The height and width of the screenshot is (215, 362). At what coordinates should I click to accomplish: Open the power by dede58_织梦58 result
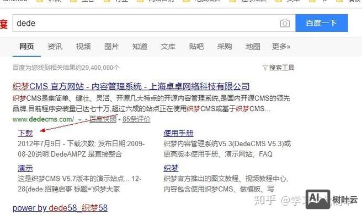tap(60, 208)
